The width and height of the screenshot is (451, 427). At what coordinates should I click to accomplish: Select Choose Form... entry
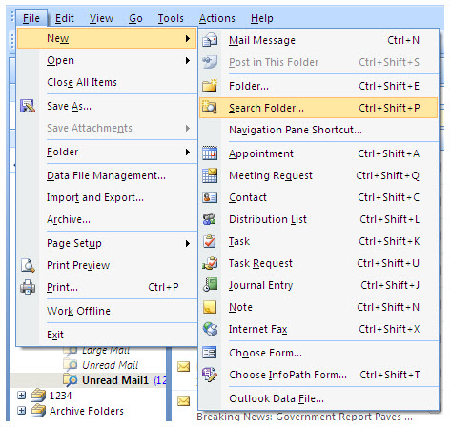point(318,353)
